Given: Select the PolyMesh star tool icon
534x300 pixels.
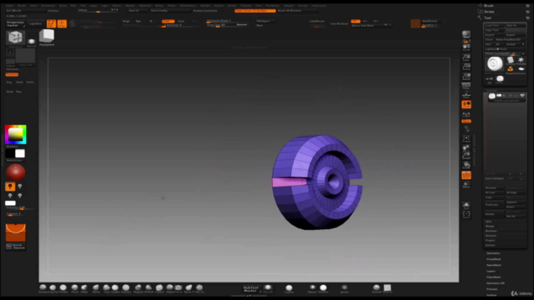Looking at the screenshot, I should tap(521, 61).
